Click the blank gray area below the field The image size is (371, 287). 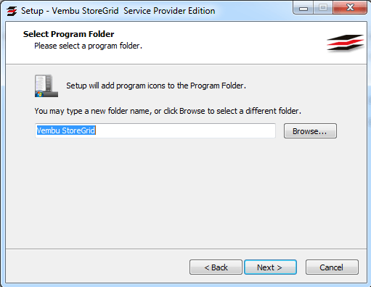pyautogui.click(x=186, y=194)
